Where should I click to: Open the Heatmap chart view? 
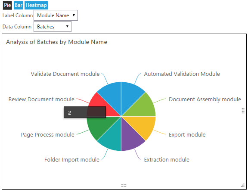(36, 5)
